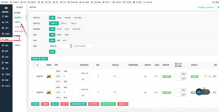This screenshot has height=112, width=219.
Task: Expand the 平台创始人 heidoukeji user menu
Action: pyautogui.click(x=206, y=7)
